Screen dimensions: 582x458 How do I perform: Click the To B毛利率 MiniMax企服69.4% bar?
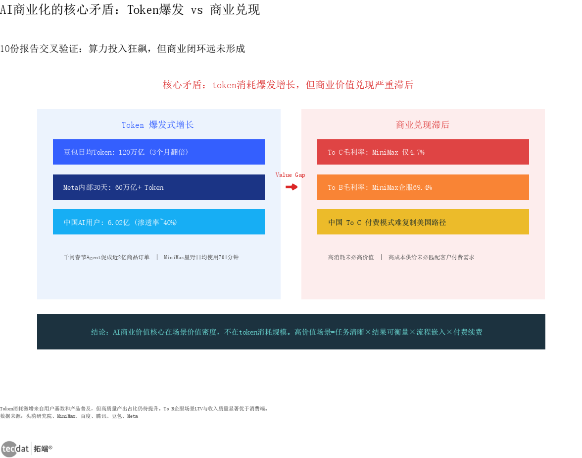click(423, 187)
